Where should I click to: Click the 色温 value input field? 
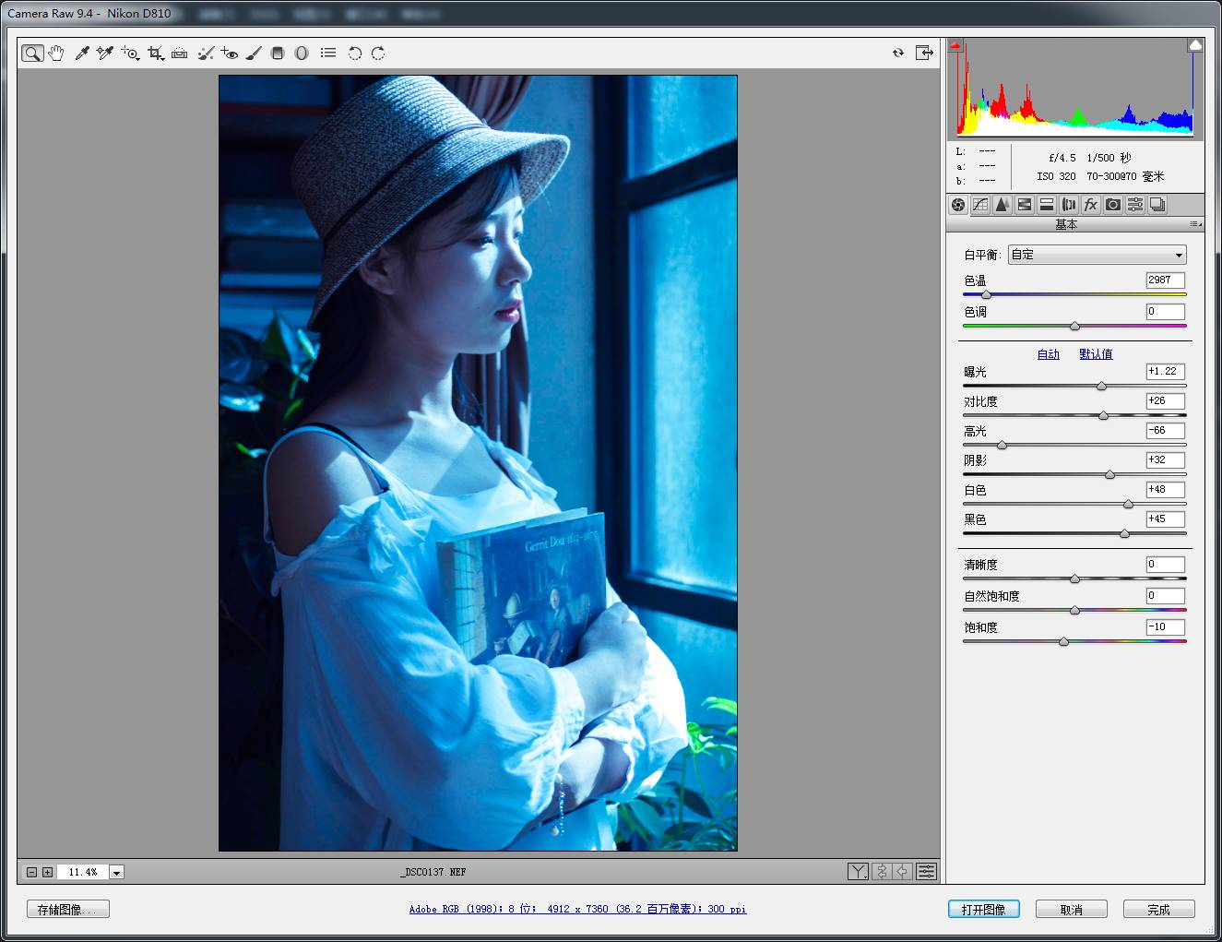(1166, 280)
